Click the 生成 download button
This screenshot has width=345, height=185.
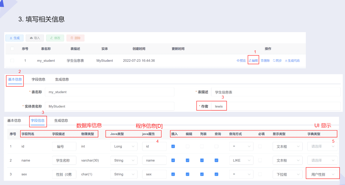click(x=14, y=38)
